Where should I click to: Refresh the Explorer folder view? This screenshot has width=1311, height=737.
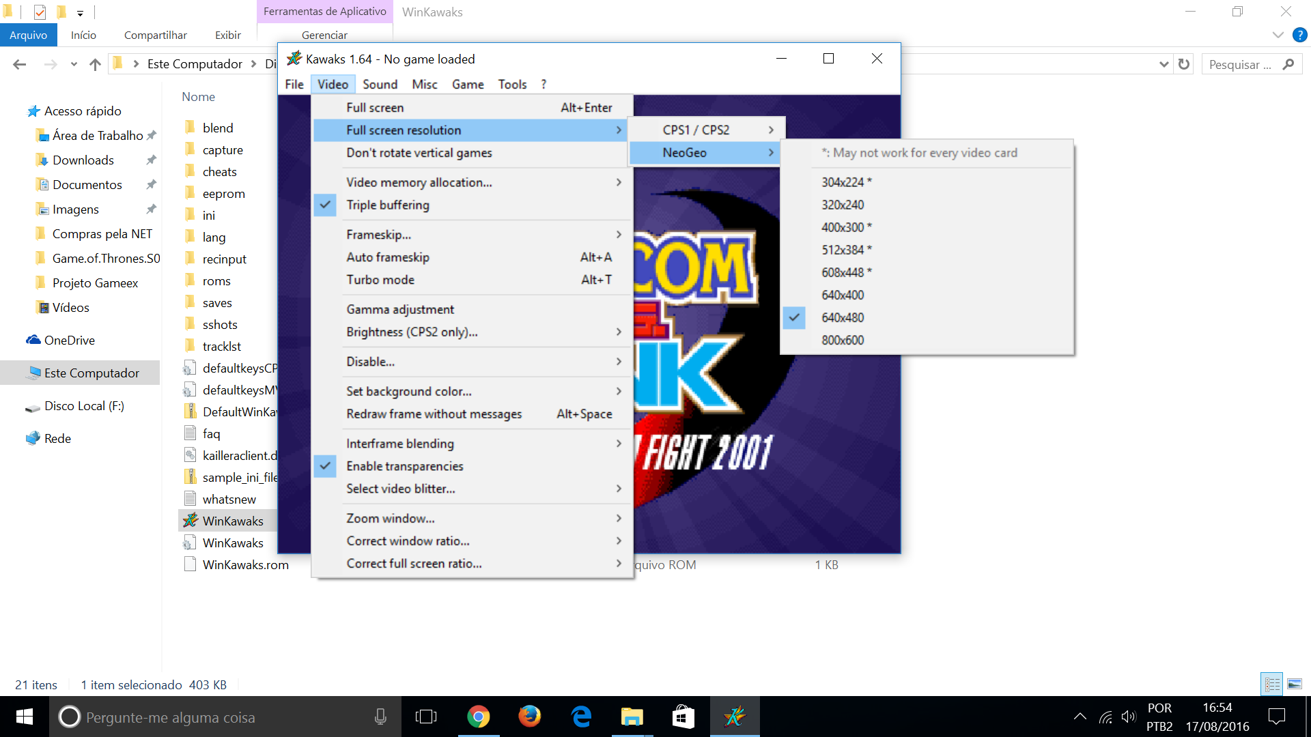tap(1184, 64)
